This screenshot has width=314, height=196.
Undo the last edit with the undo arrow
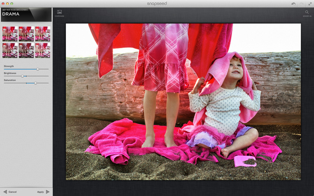[293, 4]
